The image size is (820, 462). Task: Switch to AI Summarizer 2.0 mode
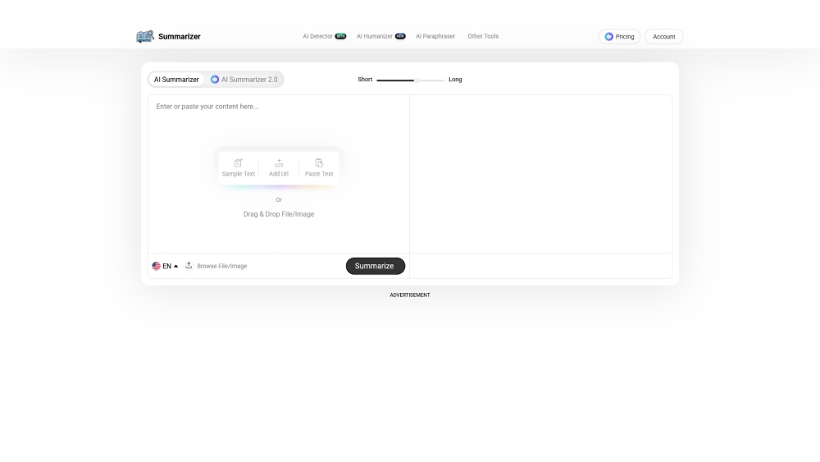pos(244,80)
